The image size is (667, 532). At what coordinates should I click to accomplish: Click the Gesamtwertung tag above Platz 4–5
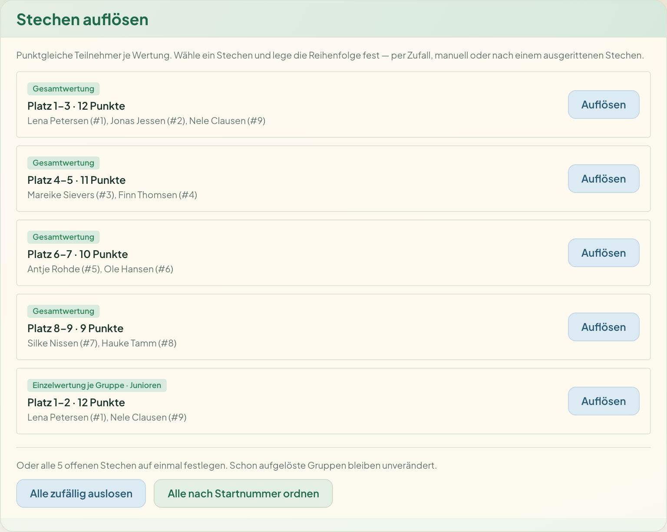click(63, 163)
